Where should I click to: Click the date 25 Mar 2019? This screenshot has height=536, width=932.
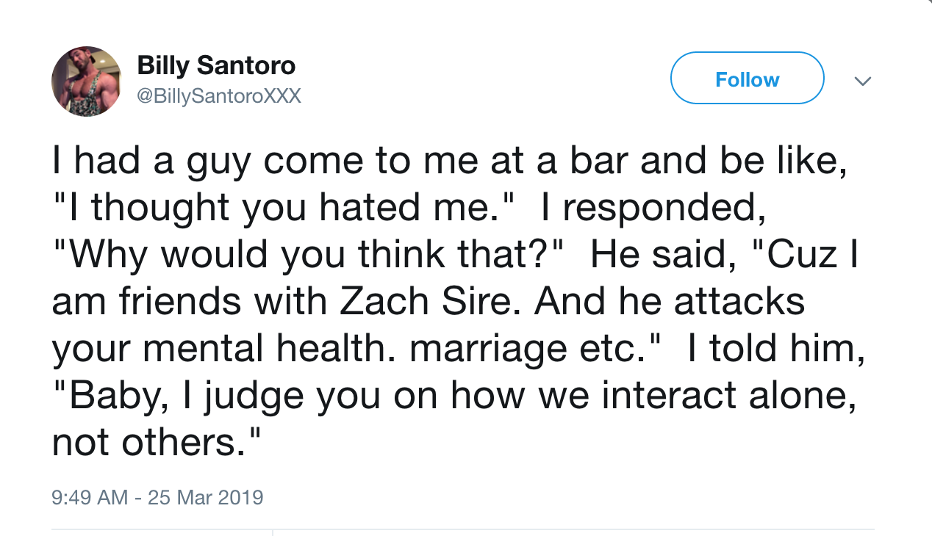[x=205, y=497]
